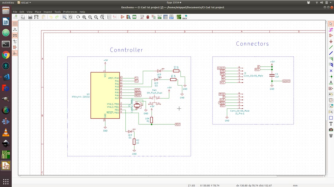
Task: Open the Print schematic icon
Action: (30, 17)
